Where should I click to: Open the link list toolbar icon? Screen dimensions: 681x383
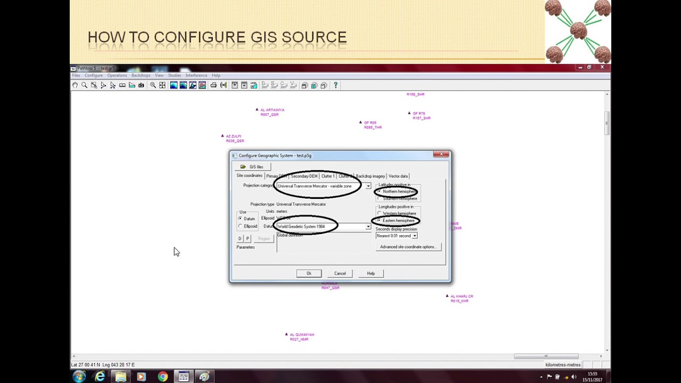244,85
